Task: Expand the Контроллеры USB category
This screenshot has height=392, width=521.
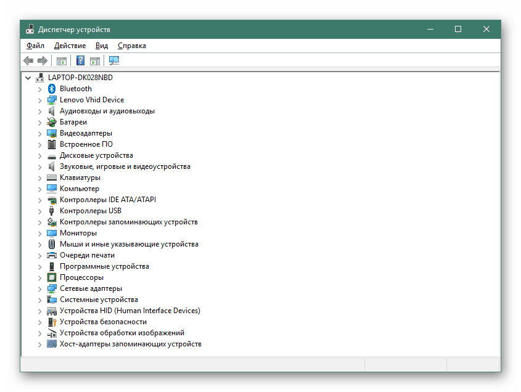Action: 40,210
